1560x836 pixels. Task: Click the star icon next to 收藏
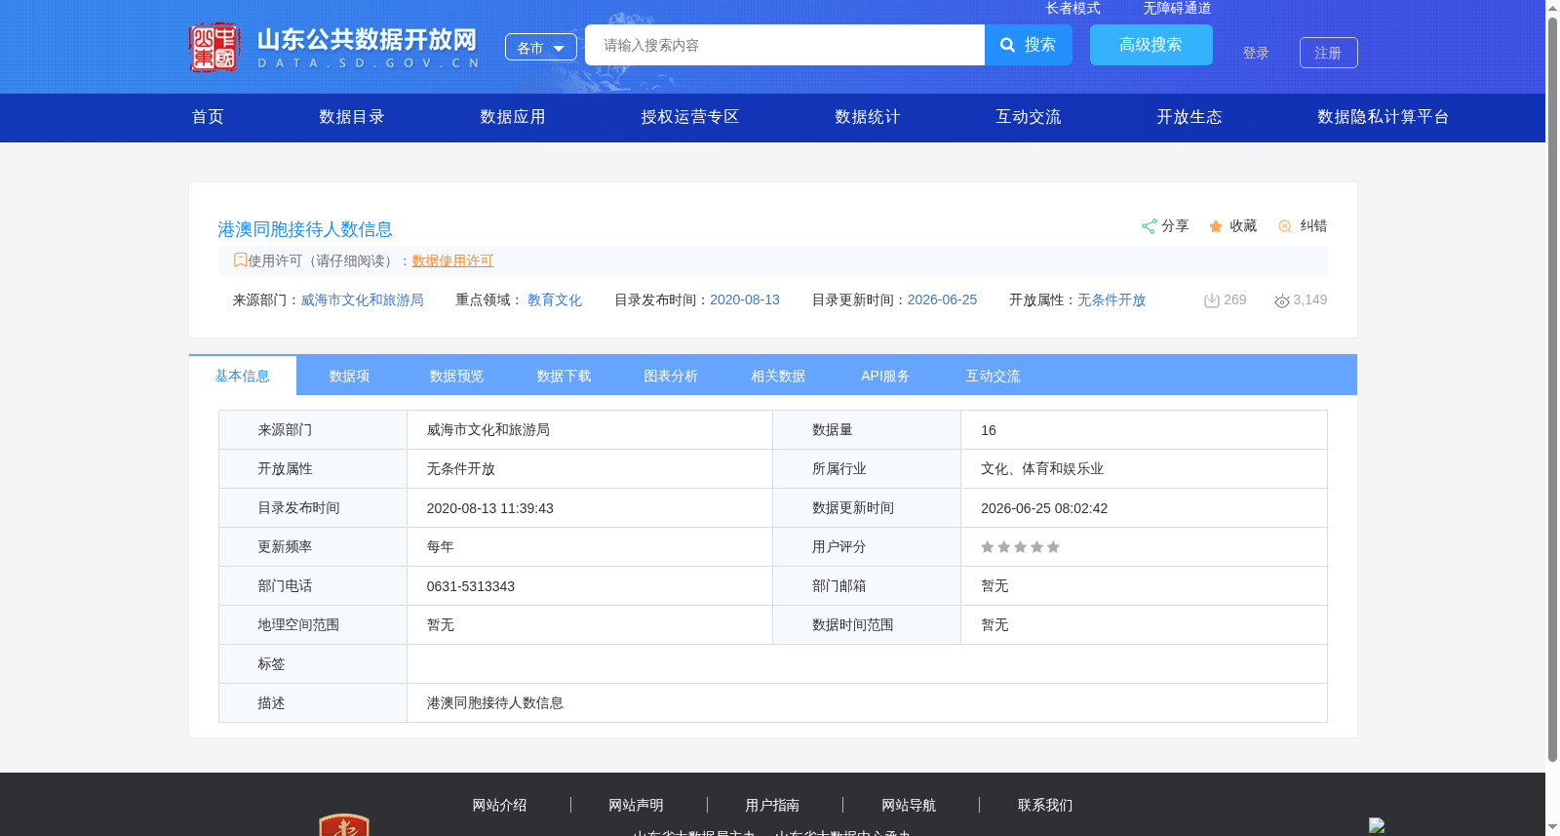point(1216,226)
